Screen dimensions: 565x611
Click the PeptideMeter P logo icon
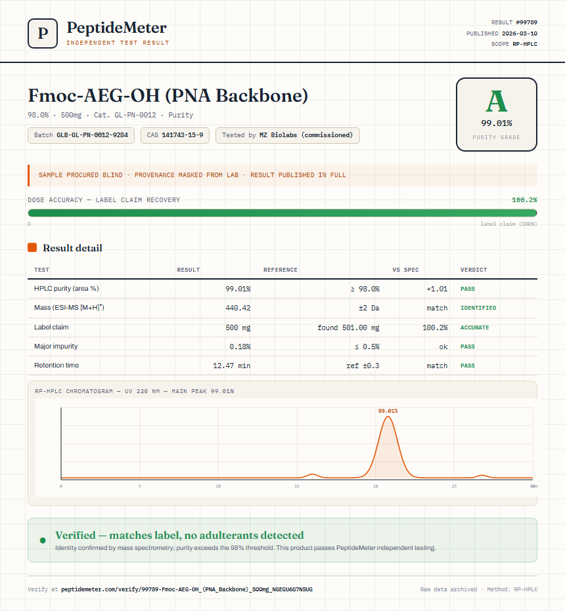[43, 33]
